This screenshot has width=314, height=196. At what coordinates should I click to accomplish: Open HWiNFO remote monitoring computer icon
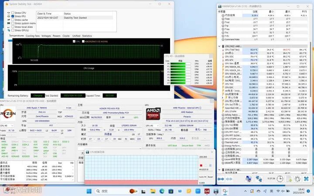[249, 179]
